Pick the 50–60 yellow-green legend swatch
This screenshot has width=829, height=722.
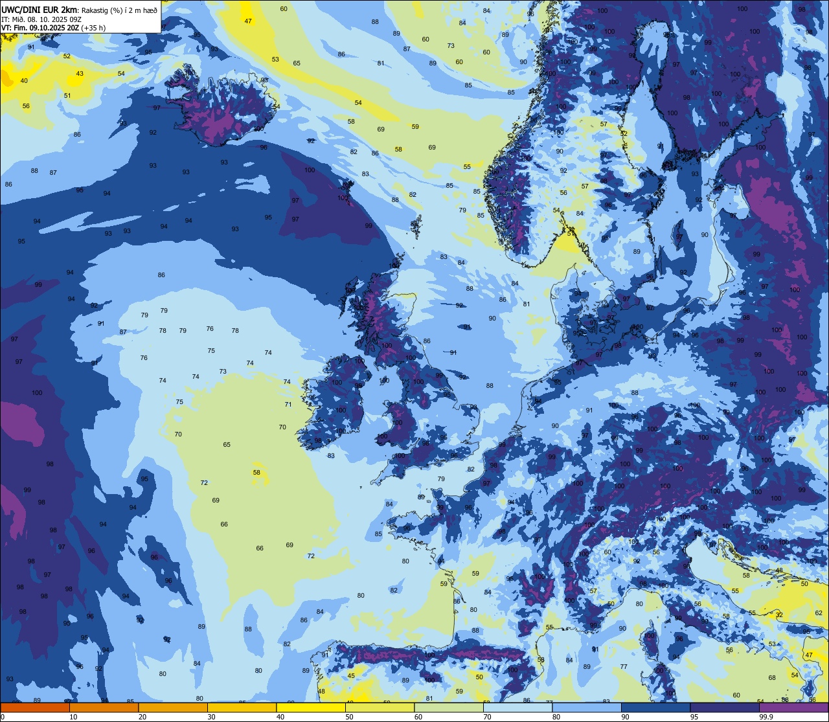click(380, 708)
